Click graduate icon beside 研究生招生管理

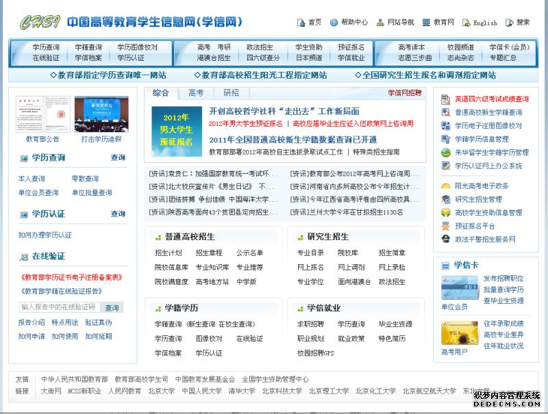[x=446, y=199]
